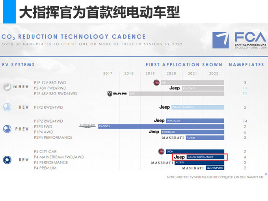Click the PACIFICA timeline bar
This screenshot has height=201, width=268.
[x=161, y=126]
